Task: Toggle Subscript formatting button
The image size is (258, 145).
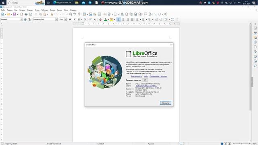Action: [95, 19]
